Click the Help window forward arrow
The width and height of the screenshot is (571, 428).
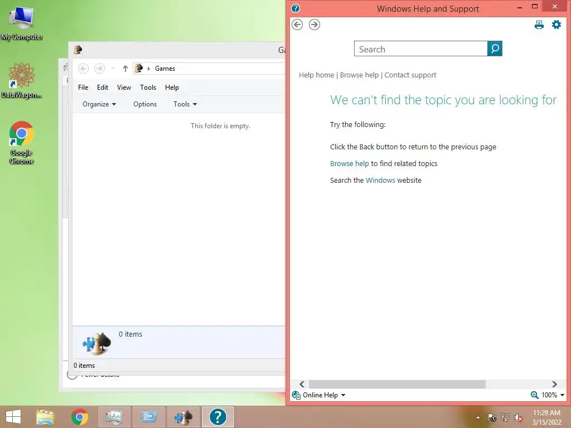(x=314, y=25)
